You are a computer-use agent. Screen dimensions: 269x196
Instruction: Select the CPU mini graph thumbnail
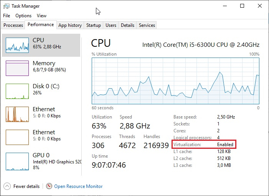[x=17, y=45]
